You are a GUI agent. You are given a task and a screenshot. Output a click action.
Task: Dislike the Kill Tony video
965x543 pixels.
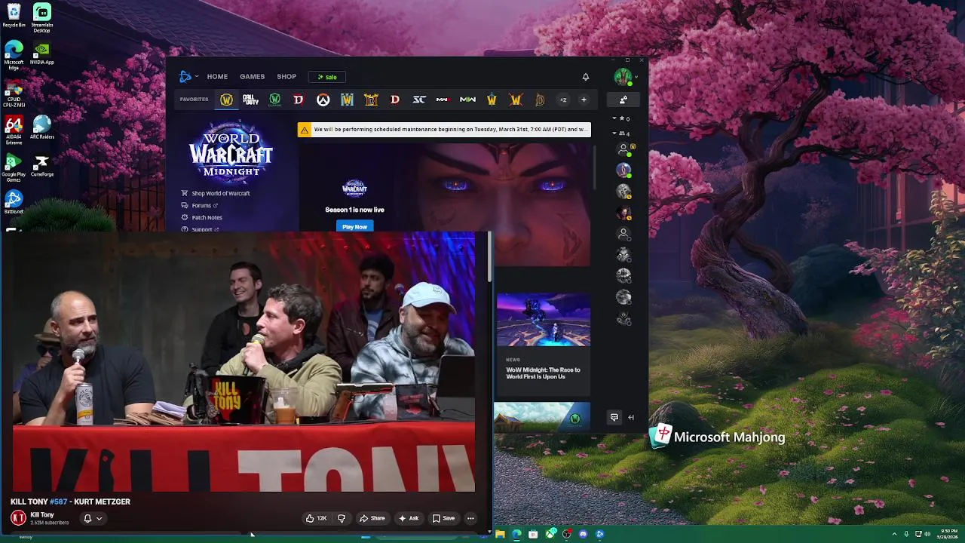pos(342,518)
